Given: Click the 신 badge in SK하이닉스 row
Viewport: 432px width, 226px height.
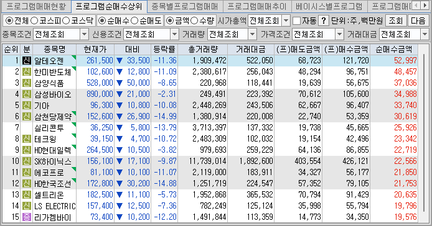Looking at the screenshot, I should tap(26, 161).
